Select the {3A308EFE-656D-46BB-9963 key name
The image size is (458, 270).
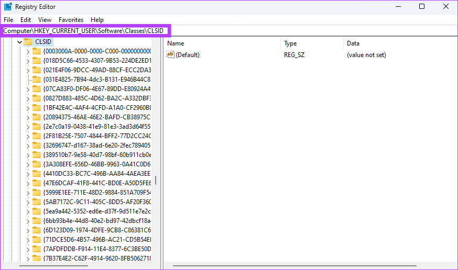point(97,164)
